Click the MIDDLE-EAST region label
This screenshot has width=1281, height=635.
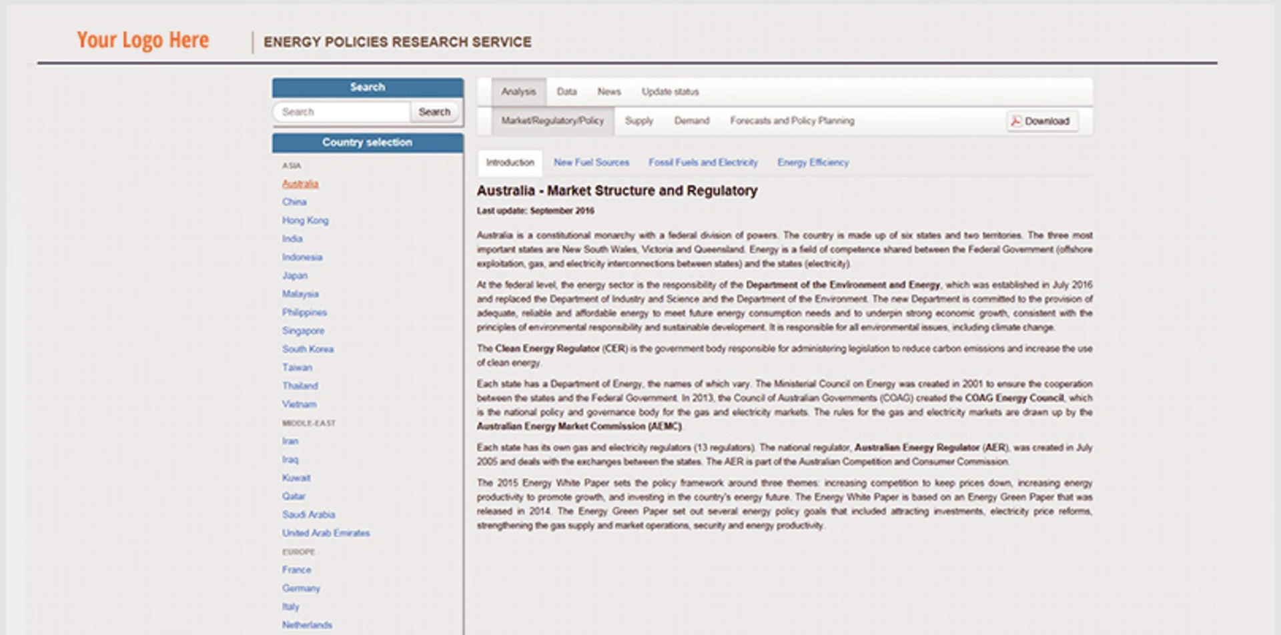[308, 423]
